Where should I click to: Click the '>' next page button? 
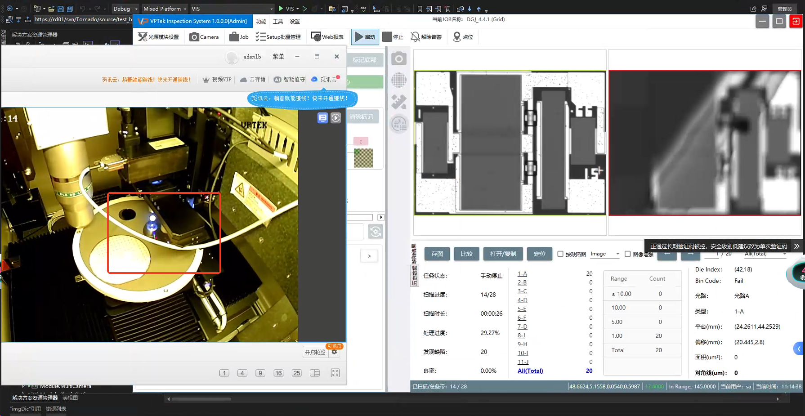pyautogui.click(x=369, y=256)
